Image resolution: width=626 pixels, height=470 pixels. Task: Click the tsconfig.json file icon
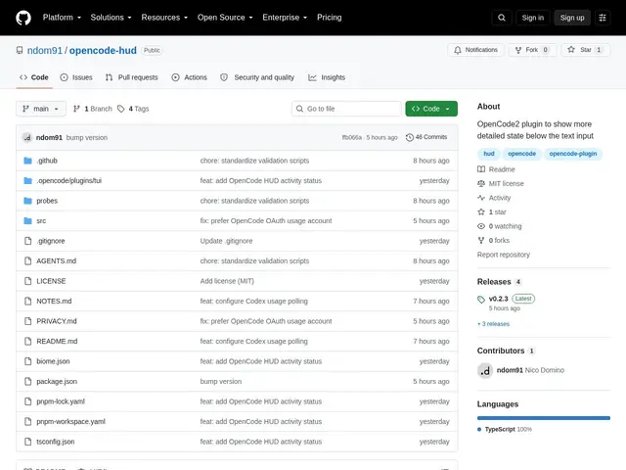pyautogui.click(x=27, y=442)
